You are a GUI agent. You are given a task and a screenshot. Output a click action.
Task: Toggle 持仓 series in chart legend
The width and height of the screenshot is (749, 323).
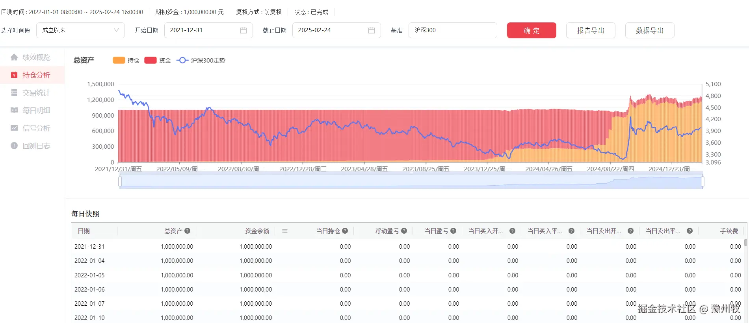[126, 60]
